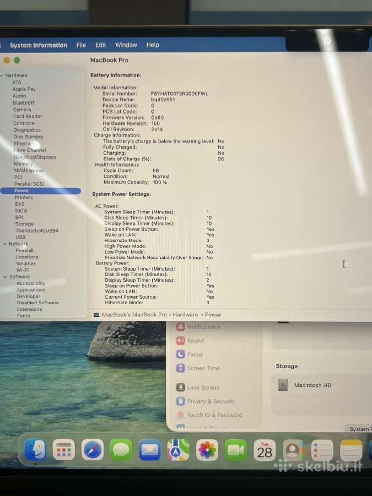The width and height of the screenshot is (372, 496).
Task: Launch Safari from the Dock
Action: point(93,450)
